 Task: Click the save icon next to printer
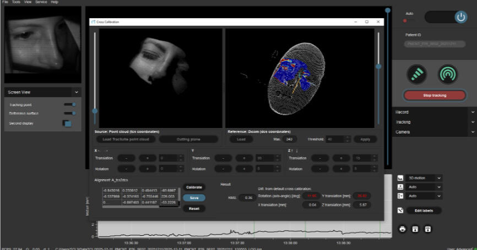click(x=415, y=229)
